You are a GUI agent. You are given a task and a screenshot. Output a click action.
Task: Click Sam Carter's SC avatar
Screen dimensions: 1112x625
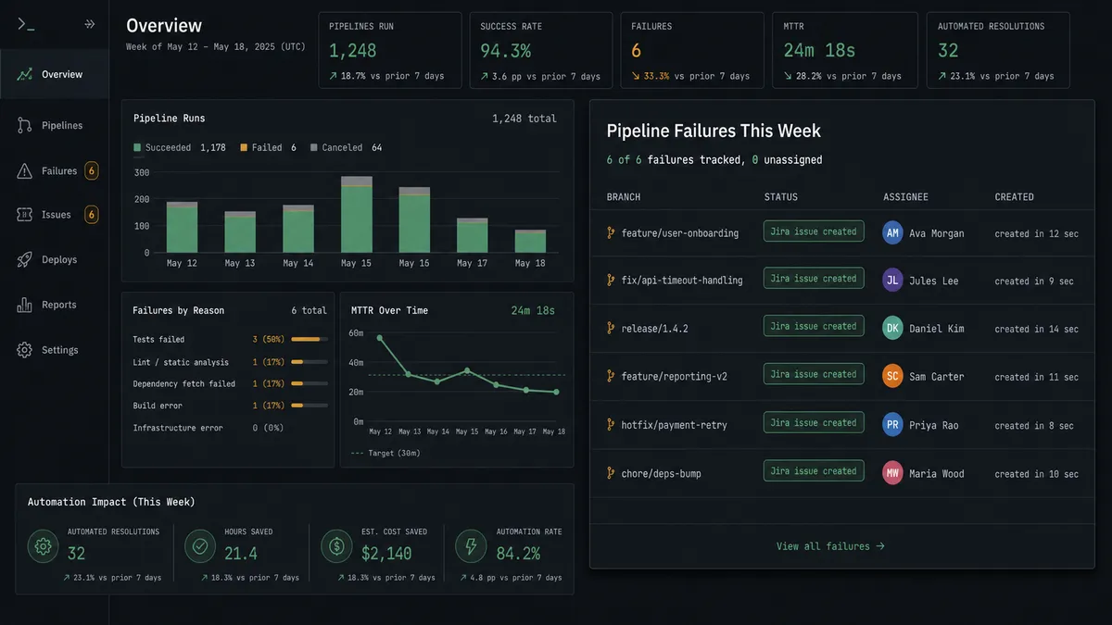pyautogui.click(x=892, y=376)
